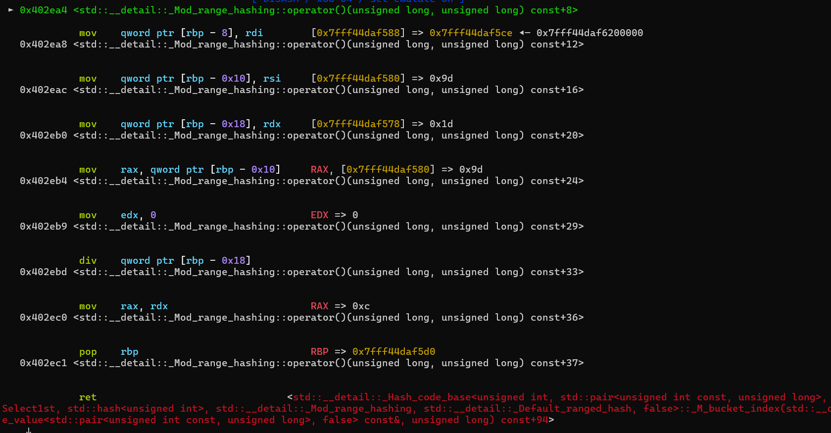Click the red EDX register annotation
This screenshot has height=433, width=831.
pos(319,215)
